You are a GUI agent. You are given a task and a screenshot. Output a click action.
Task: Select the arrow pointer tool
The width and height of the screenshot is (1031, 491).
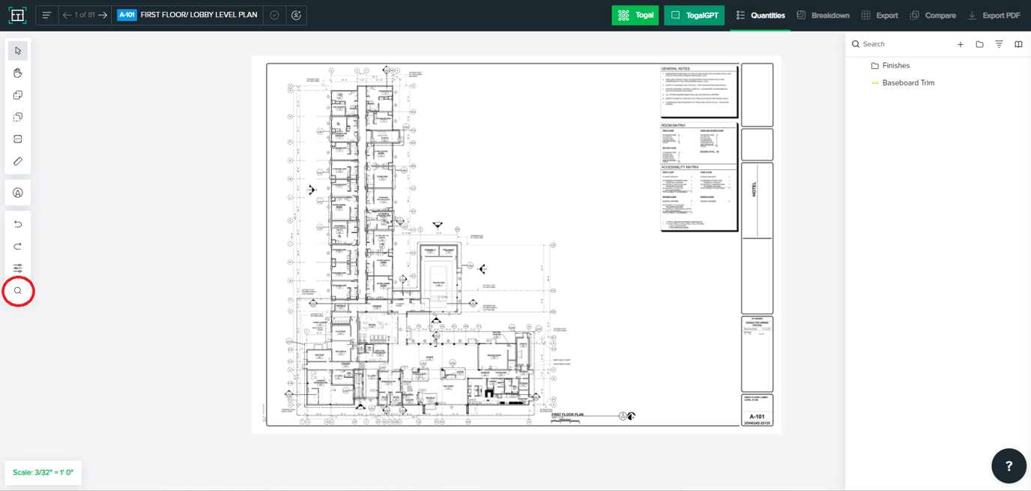[18, 51]
